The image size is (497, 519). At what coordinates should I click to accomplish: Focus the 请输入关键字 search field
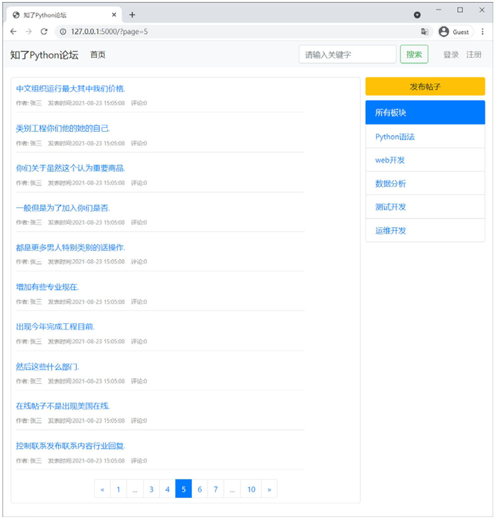point(347,54)
